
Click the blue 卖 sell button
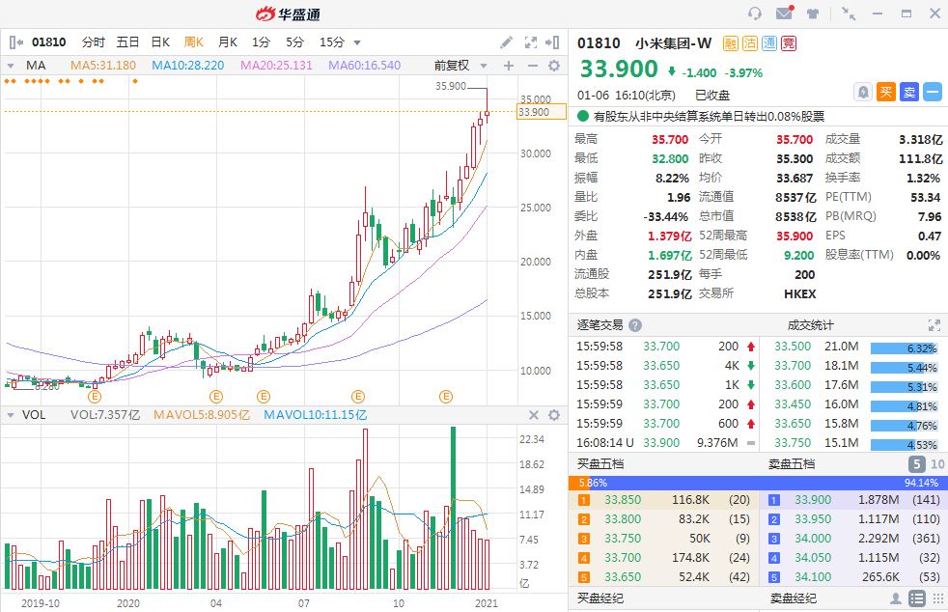click(908, 92)
